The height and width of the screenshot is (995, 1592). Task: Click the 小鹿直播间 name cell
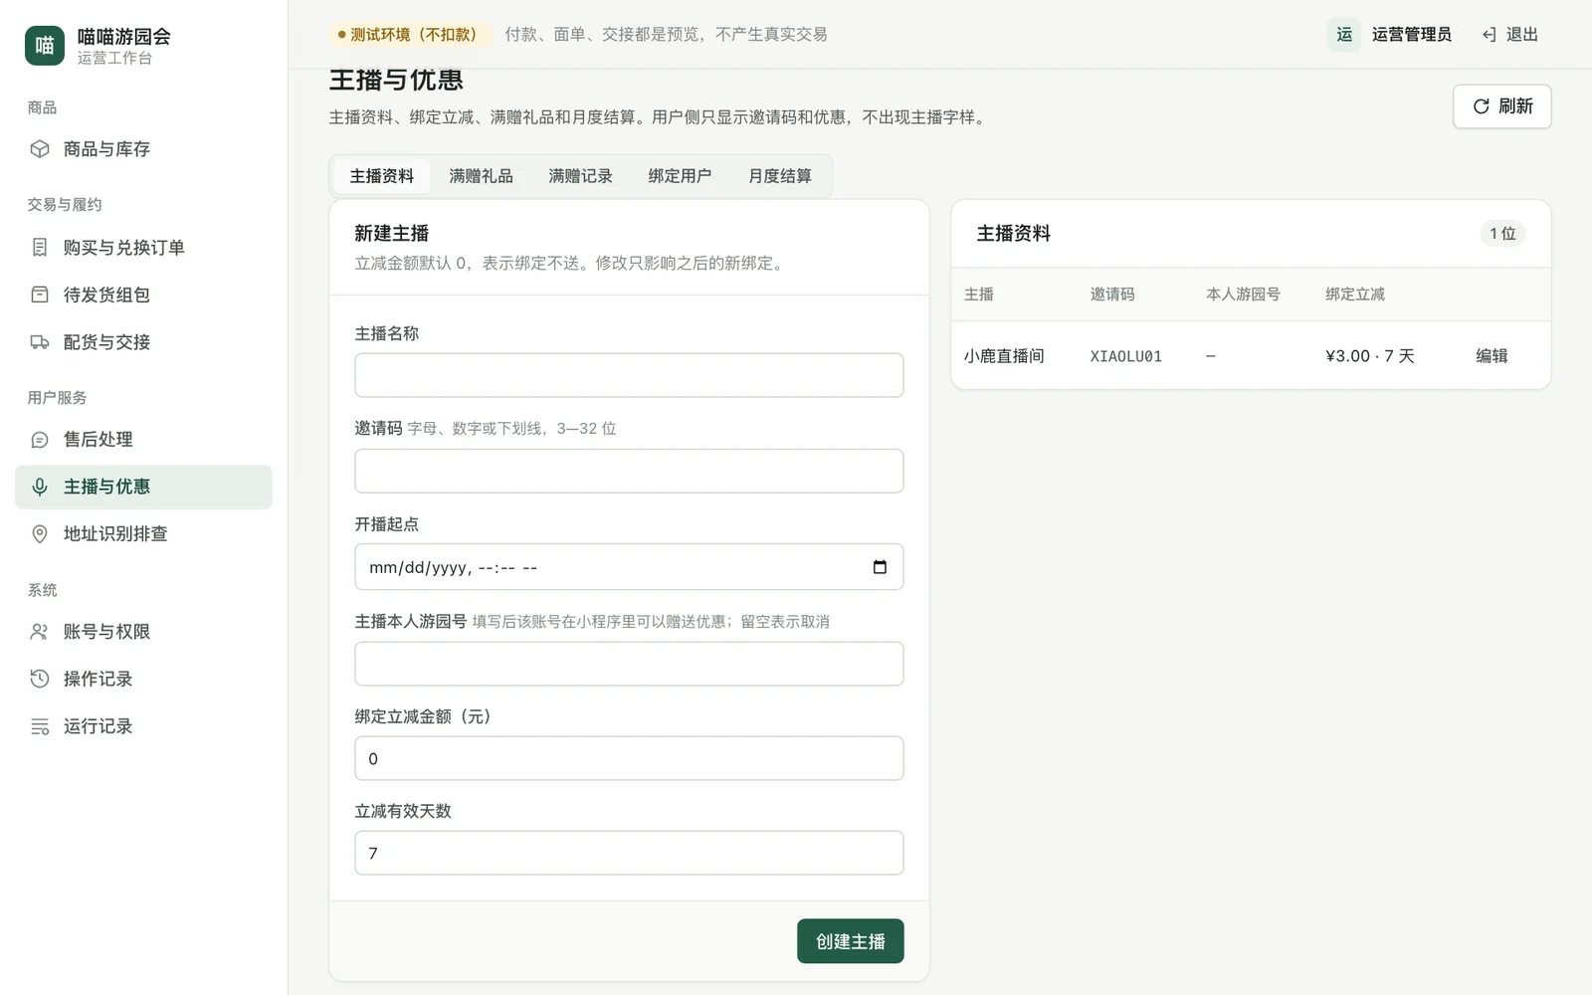point(1004,356)
